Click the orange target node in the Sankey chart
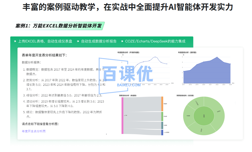The width and height of the screenshot is (252, 152). pyautogui.click(x=162, y=104)
